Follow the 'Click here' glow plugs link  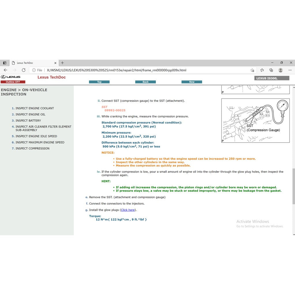point(128,210)
